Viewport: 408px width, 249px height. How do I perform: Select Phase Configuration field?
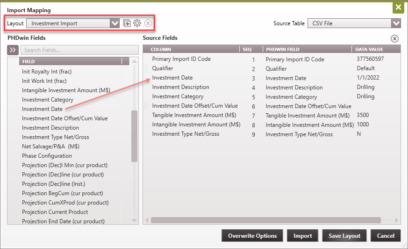(x=47, y=156)
